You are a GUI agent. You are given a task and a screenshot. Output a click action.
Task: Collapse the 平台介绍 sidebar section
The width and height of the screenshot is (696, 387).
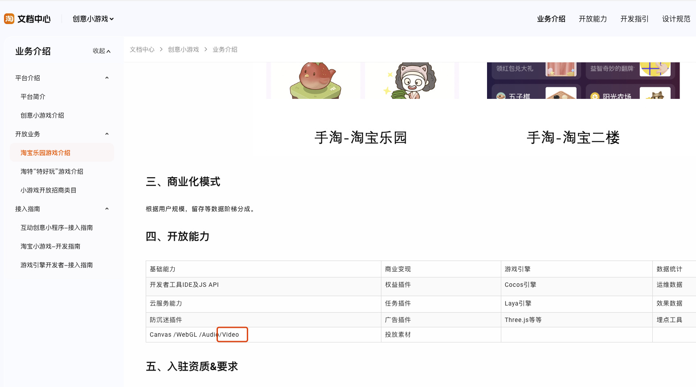coord(62,78)
